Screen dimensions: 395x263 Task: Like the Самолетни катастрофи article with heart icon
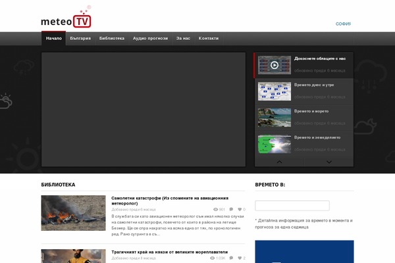tap(240, 209)
